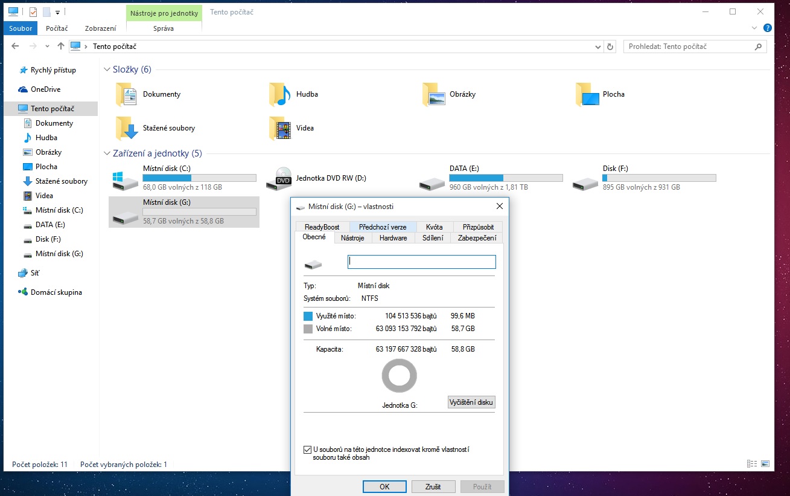Image resolution: width=790 pixels, height=496 pixels.
Task: Open the Videa folder icon
Action: 280,128
